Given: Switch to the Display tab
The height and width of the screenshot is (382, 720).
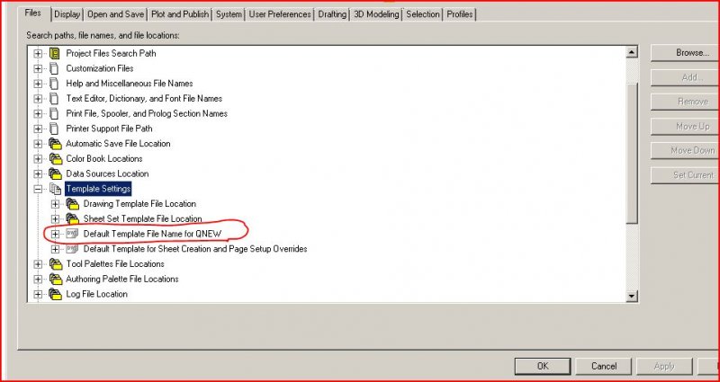Looking at the screenshot, I should (67, 14).
